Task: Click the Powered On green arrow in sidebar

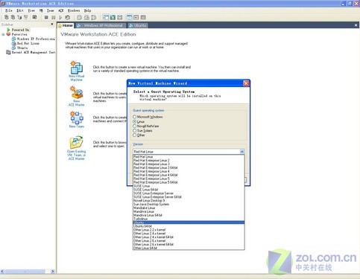Action: [8, 30]
